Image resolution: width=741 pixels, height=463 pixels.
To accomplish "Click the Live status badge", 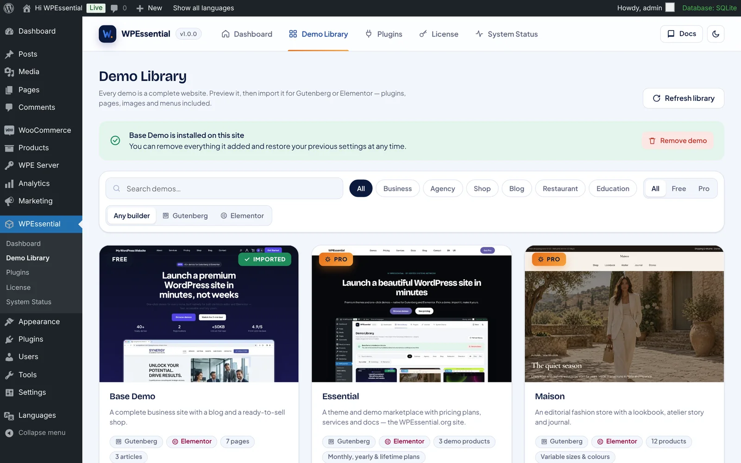I will tap(96, 8).
